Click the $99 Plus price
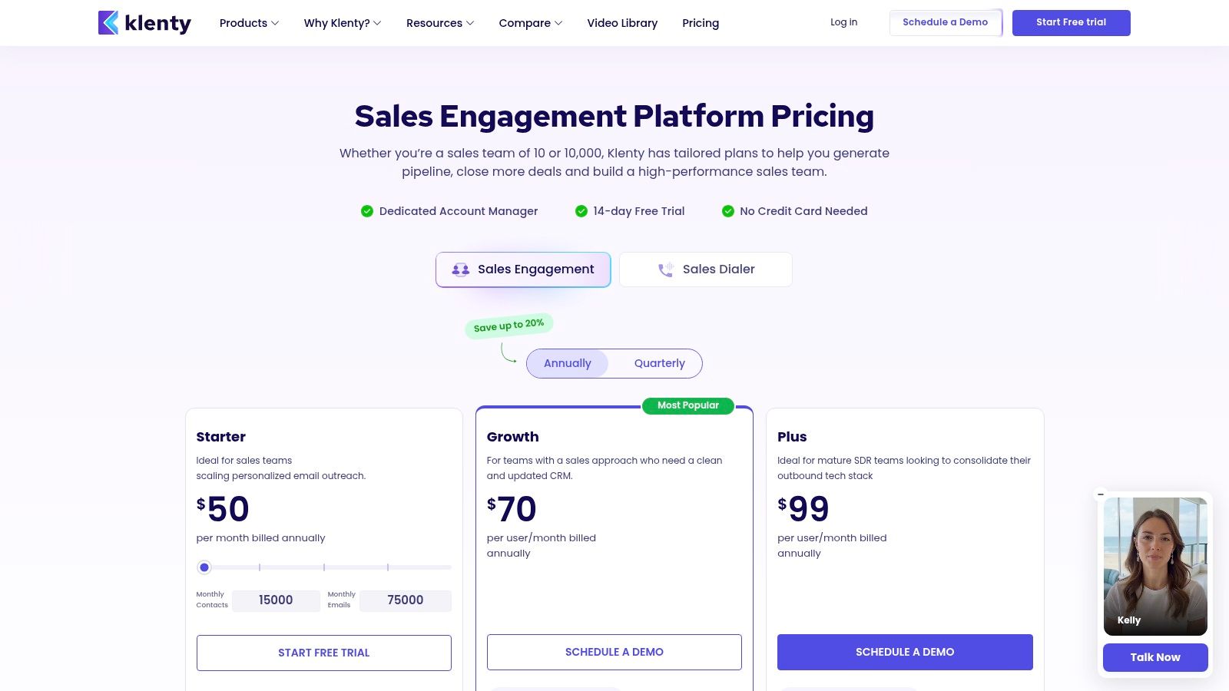Image resolution: width=1229 pixels, height=691 pixels. [803, 508]
